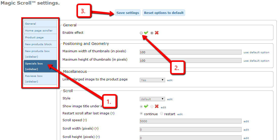Click help icon next to Scroll width (pixels)
This screenshot has width=280, height=140.
(x=96, y=129)
